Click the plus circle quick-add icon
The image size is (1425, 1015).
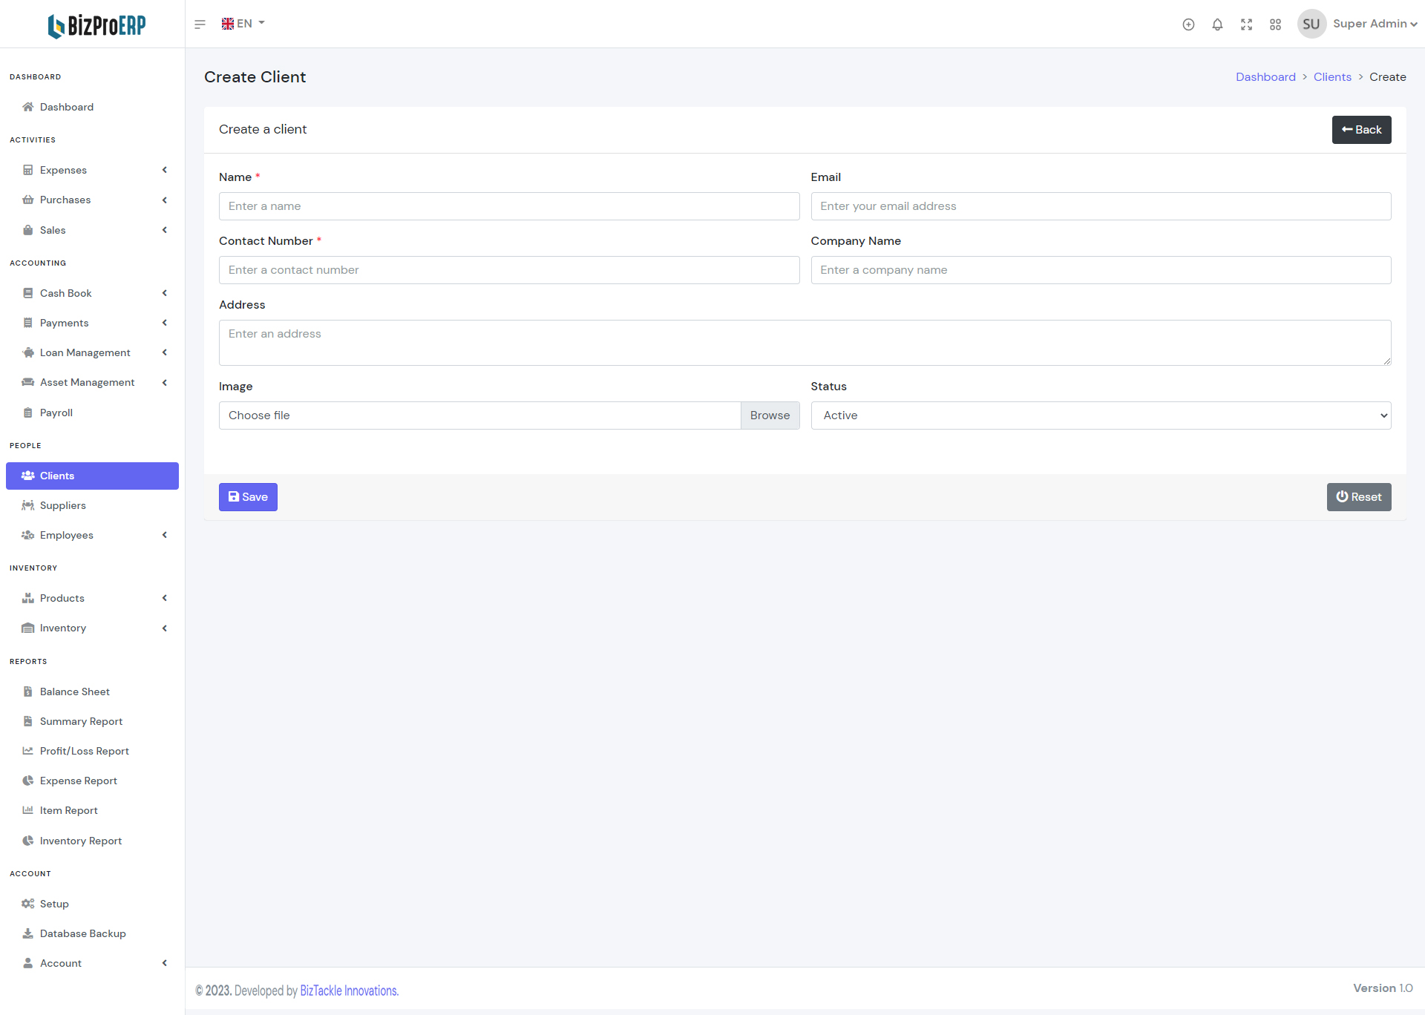[1188, 24]
